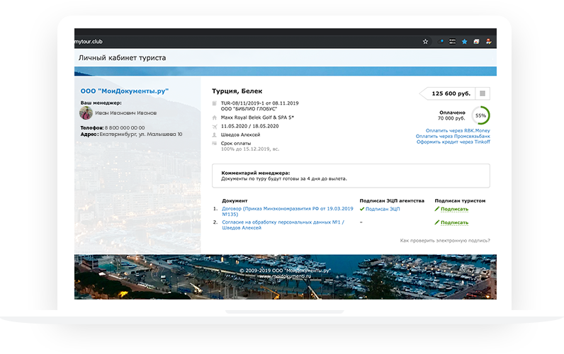This screenshot has width=564, height=354.
Task: Click the ООО "БИБЛИО ГЛОБУС" operator name
Action: [249, 109]
